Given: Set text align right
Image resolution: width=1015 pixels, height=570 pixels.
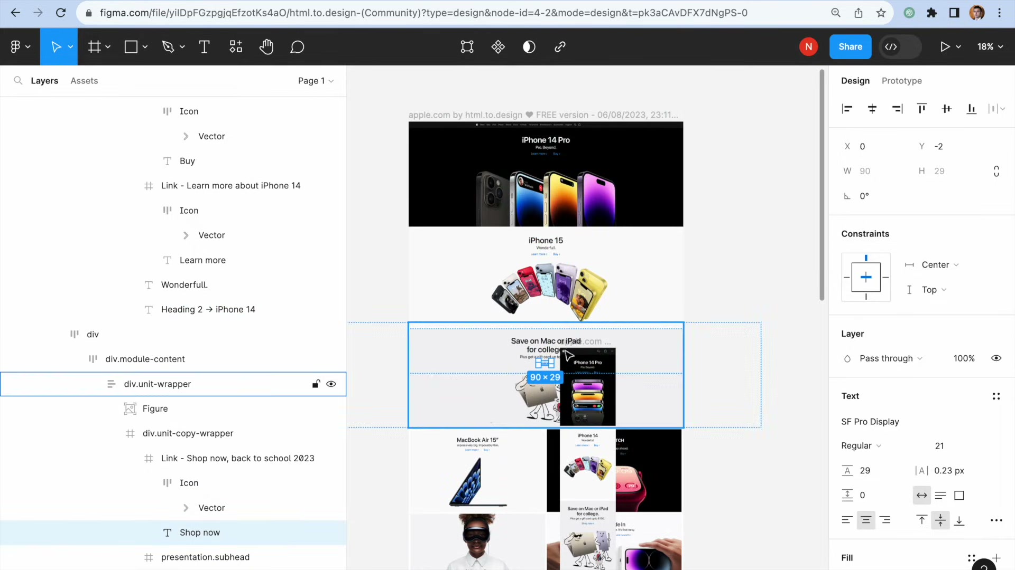Looking at the screenshot, I should [885, 520].
